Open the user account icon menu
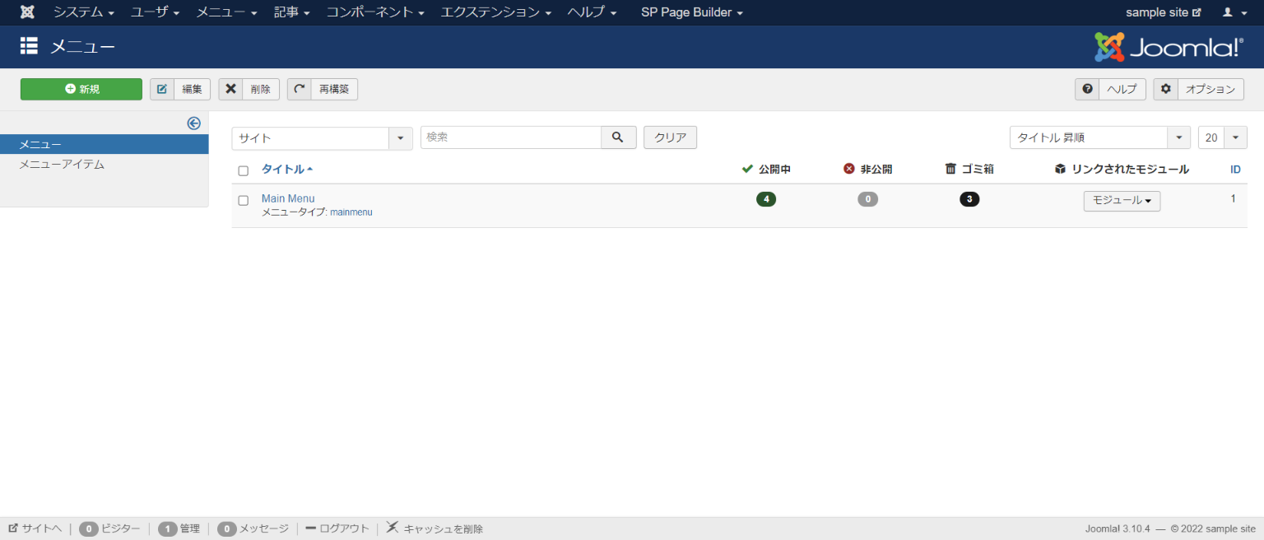Viewport: 1264px width, 540px height. [x=1232, y=12]
